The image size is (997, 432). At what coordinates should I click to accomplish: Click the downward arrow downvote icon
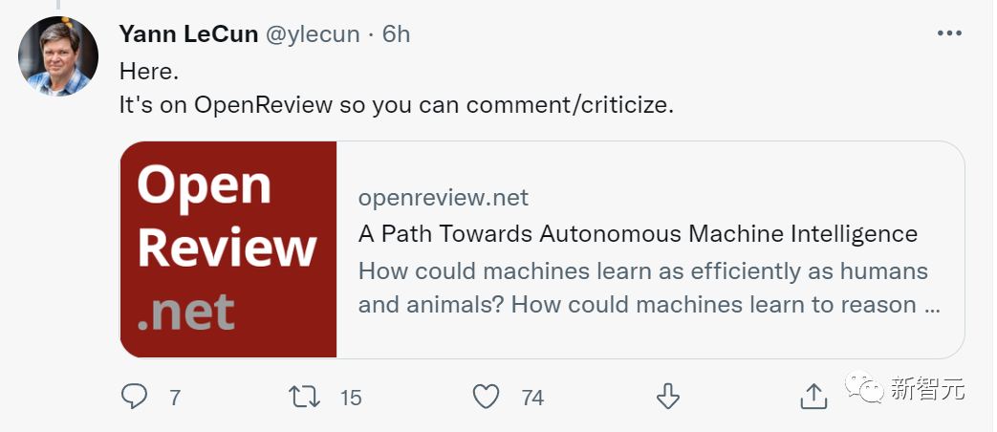[x=667, y=397]
